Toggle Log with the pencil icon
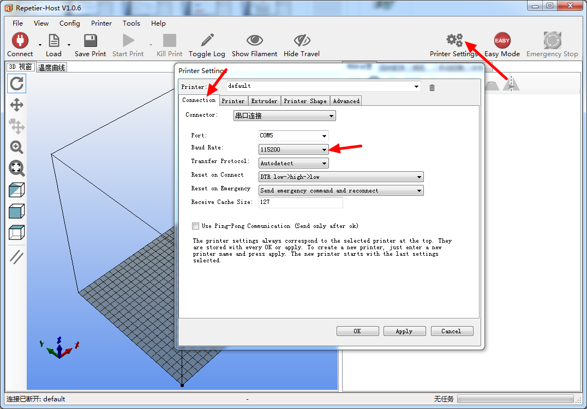 (x=207, y=41)
